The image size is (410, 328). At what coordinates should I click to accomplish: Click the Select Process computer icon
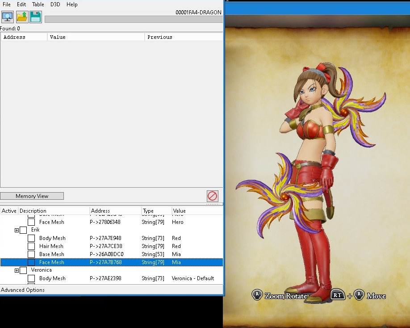pyautogui.click(x=8, y=17)
